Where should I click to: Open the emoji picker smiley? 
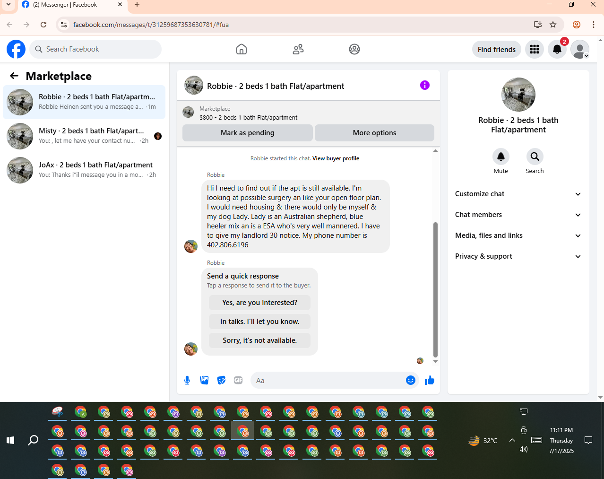411,380
